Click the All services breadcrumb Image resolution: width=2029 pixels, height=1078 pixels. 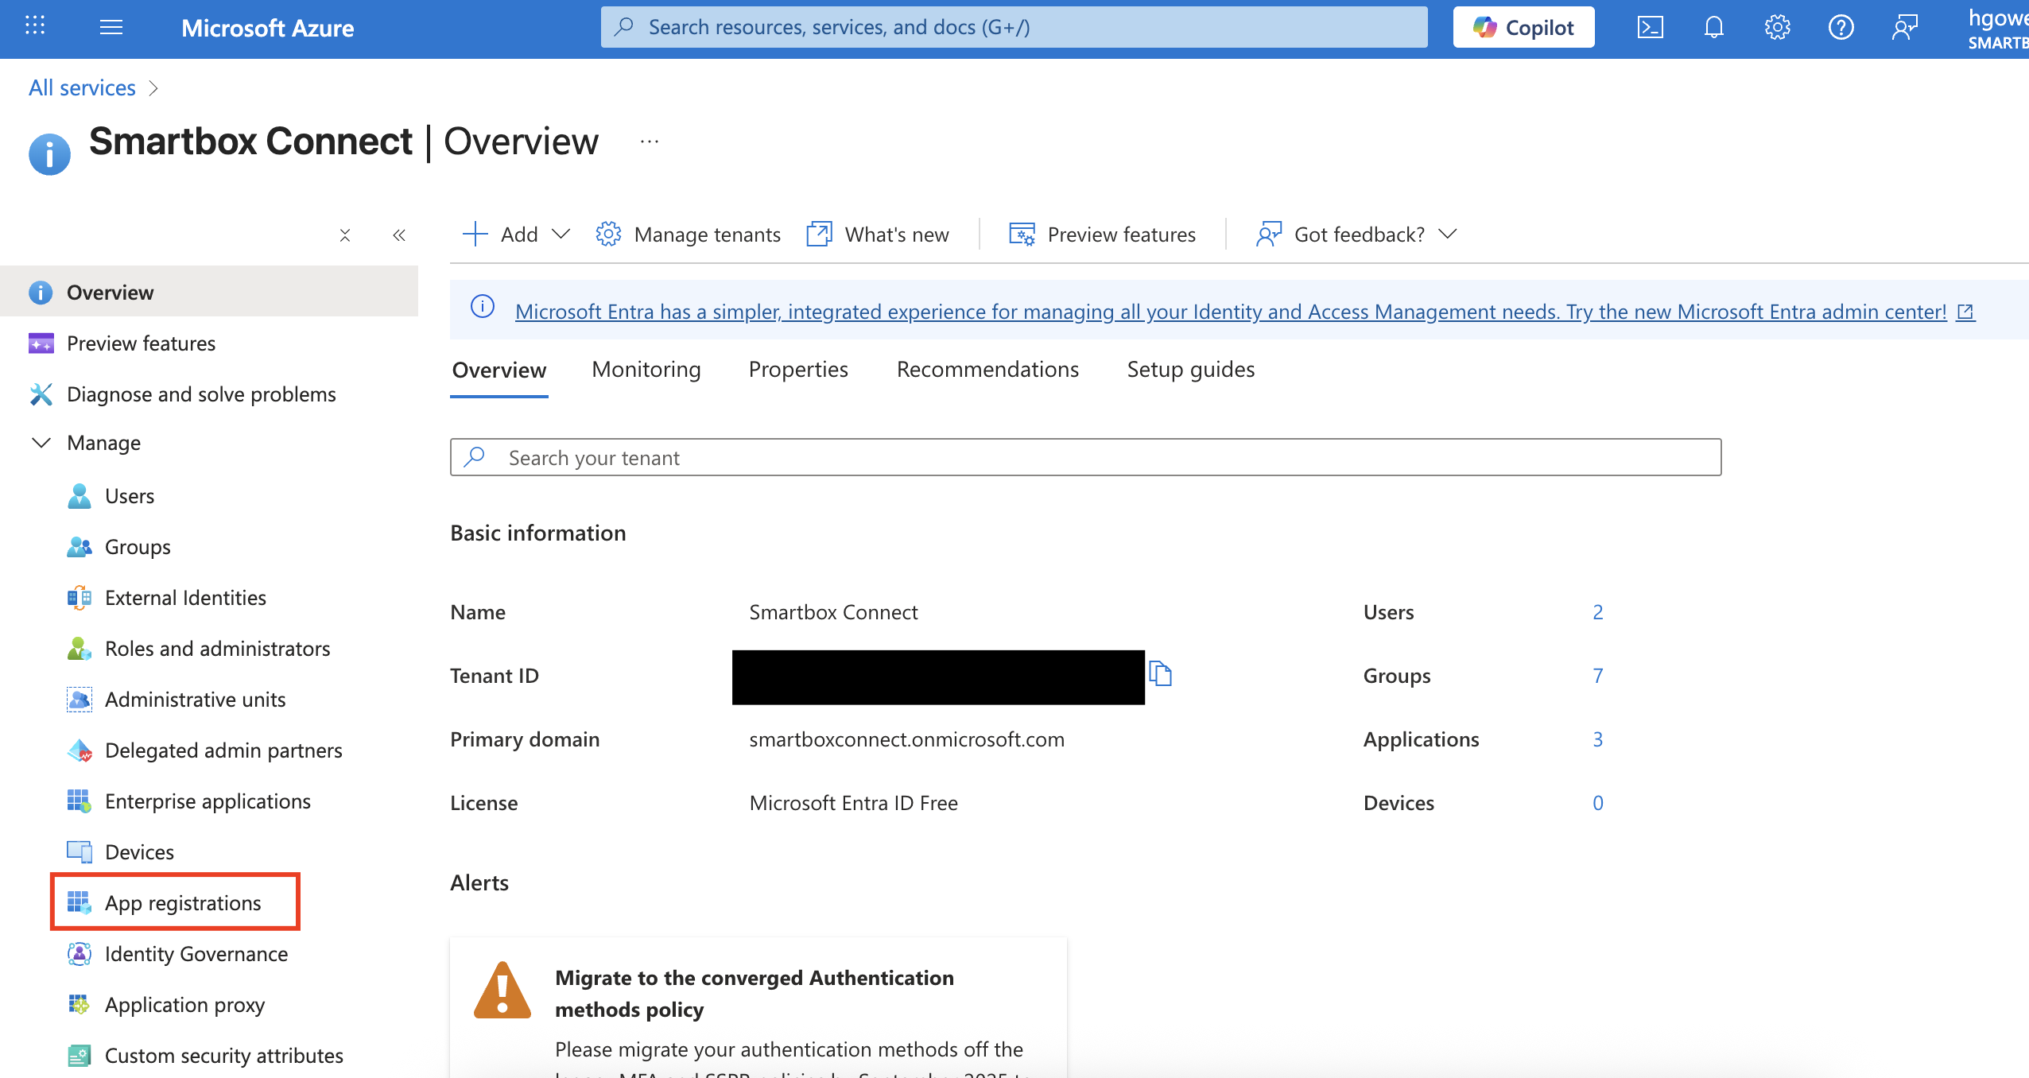click(x=82, y=87)
